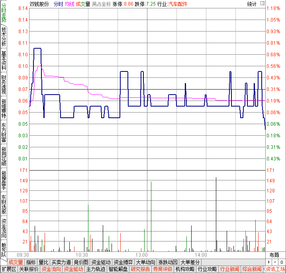This screenshot has height=273, width=286.
Task: Click the minus zoom button at bottom right
Action: pyautogui.click(x=275, y=262)
